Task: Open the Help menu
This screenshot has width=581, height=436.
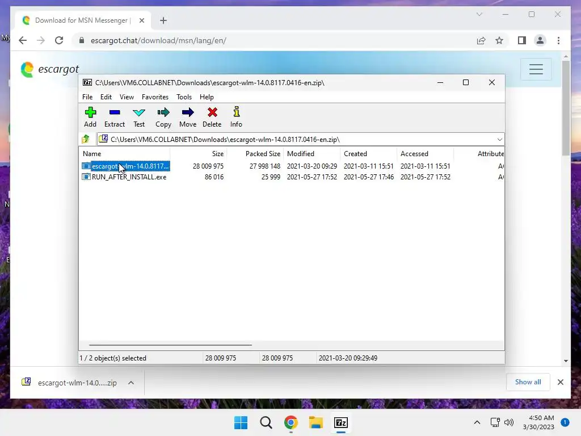Action: point(207,97)
